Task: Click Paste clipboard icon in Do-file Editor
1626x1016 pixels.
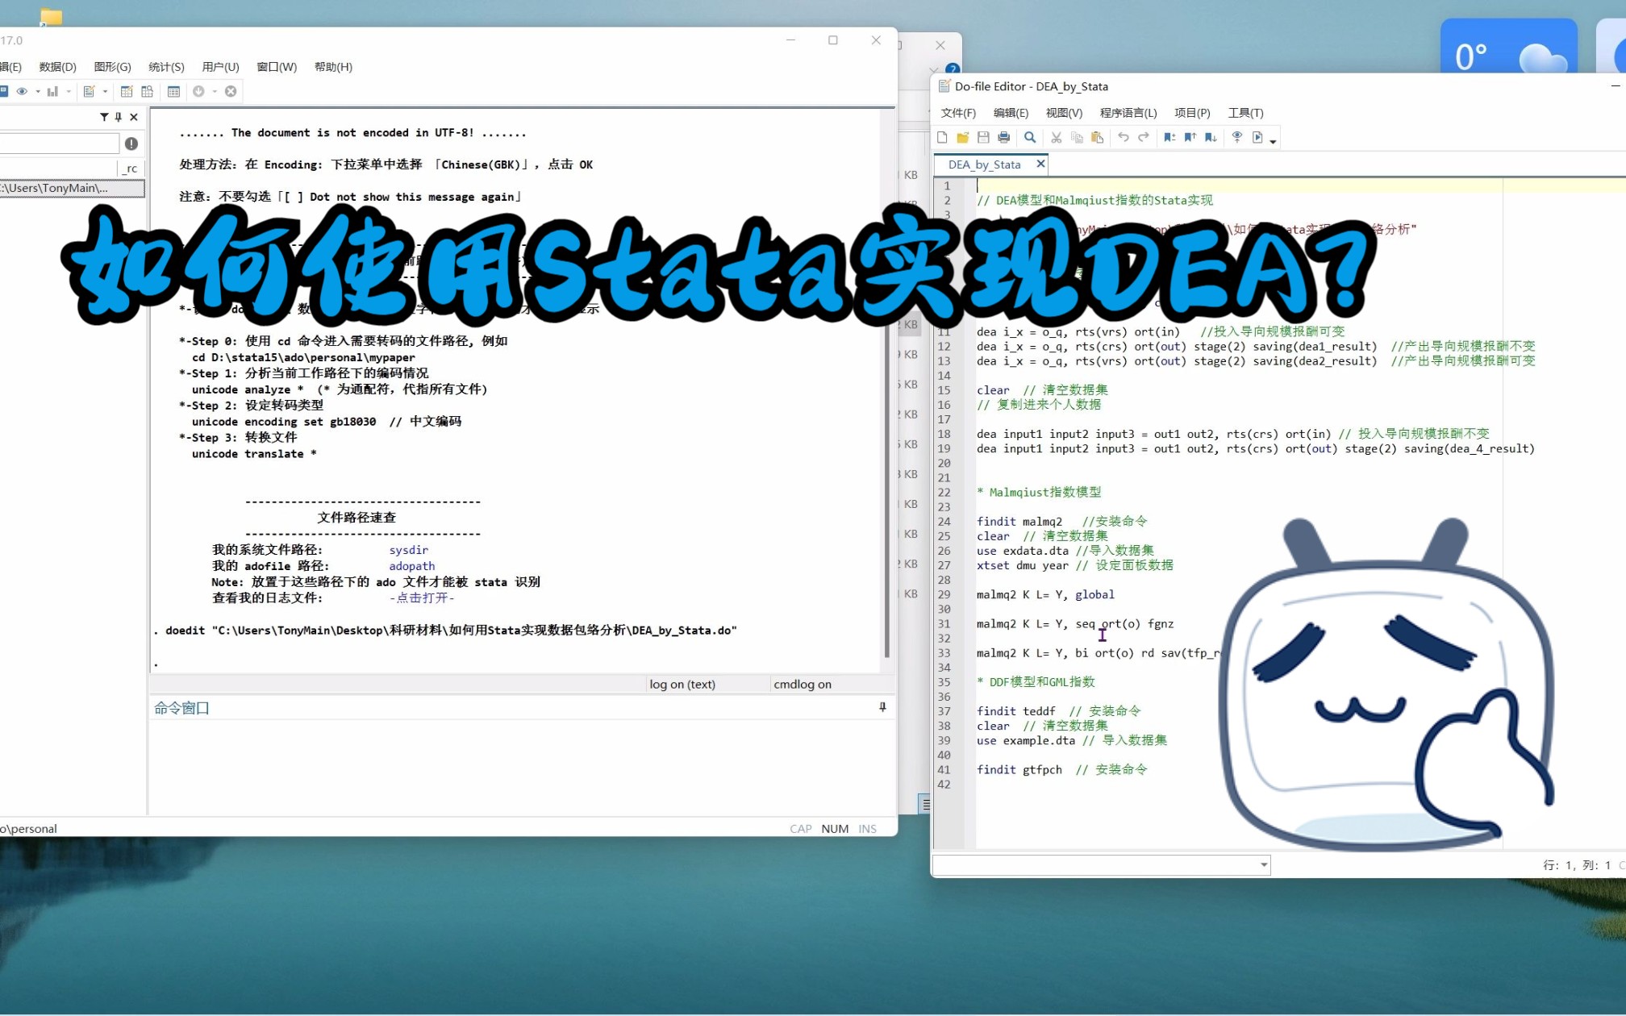Action: tap(1097, 138)
